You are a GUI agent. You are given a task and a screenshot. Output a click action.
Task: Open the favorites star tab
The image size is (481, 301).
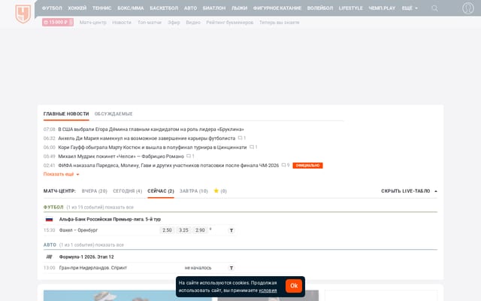coord(220,190)
